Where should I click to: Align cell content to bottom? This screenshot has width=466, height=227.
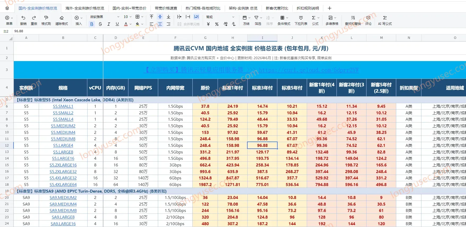169,17
